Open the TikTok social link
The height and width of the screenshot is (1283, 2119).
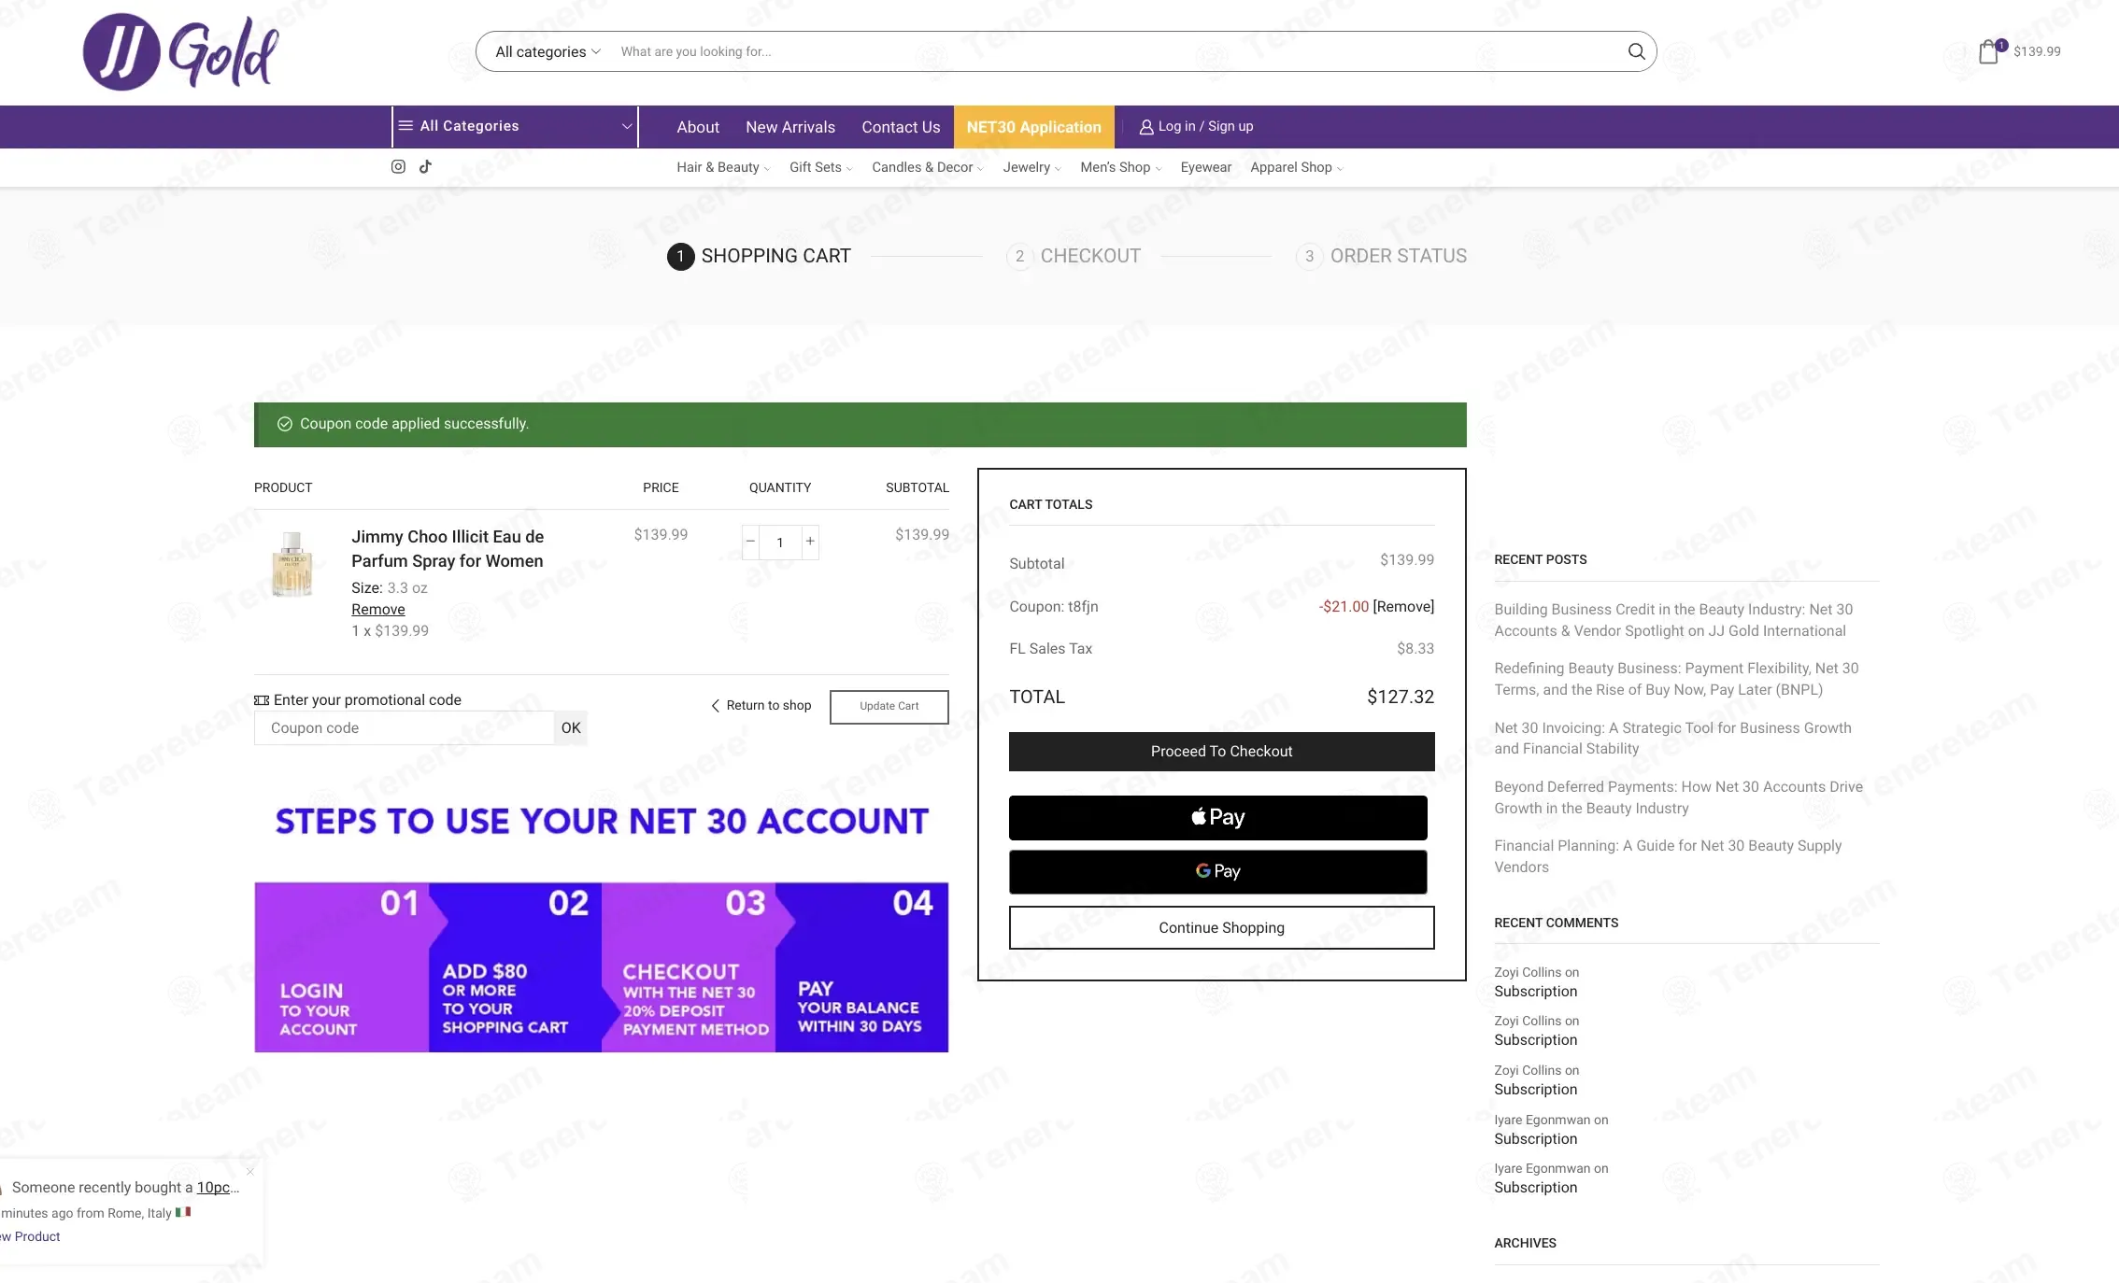(x=425, y=166)
